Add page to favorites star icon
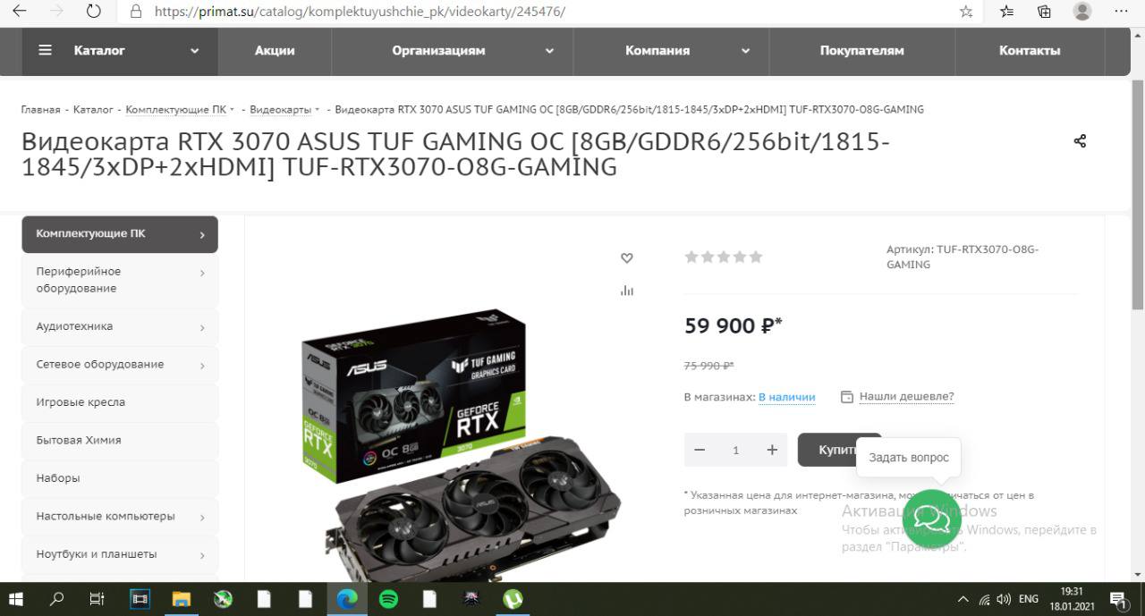 tap(966, 12)
